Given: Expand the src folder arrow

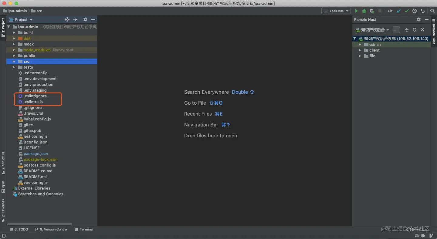Looking at the screenshot, I should 14,61.
